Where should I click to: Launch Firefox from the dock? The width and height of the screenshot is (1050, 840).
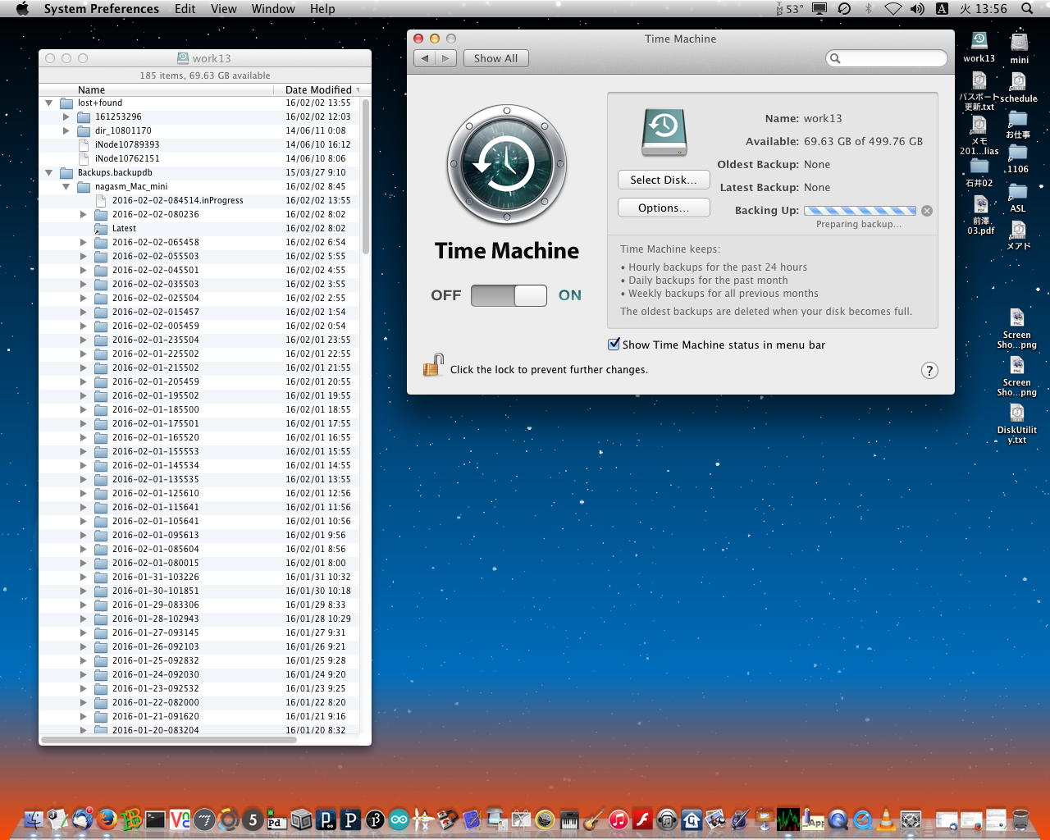(106, 819)
